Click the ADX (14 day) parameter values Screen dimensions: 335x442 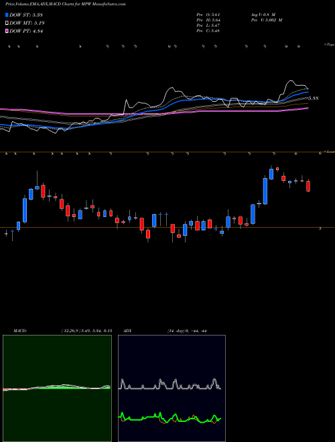pyautogui.click(x=187, y=331)
